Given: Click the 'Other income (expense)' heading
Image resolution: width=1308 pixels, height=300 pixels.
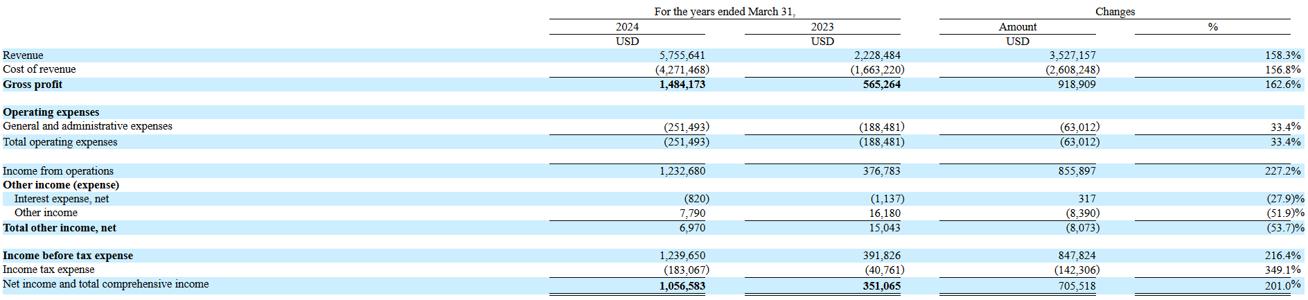Looking at the screenshot, I should [61, 185].
